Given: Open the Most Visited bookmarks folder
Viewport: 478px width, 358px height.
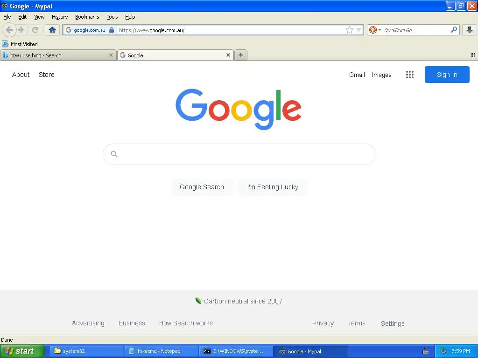Looking at the screenshot, I should pos(20,44).
